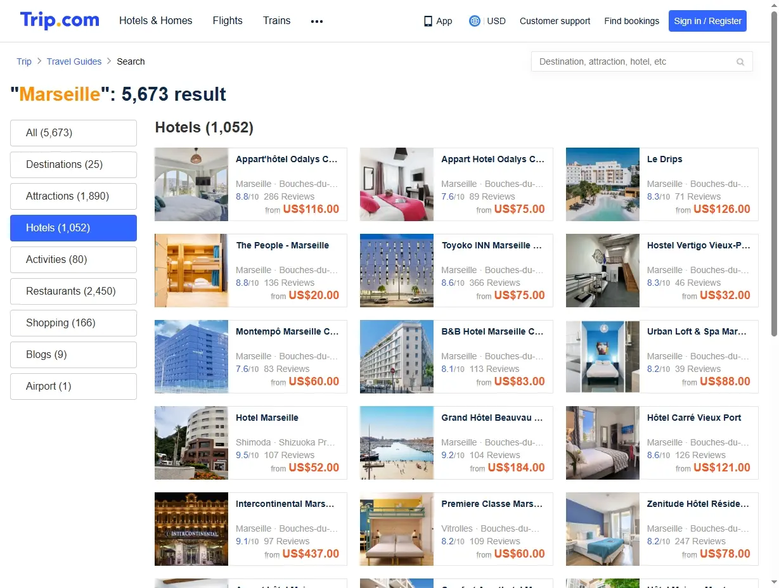779x588 pixels.
Task: Open Premiere Classe Marseille photo
Action: [x=397, y=529]
